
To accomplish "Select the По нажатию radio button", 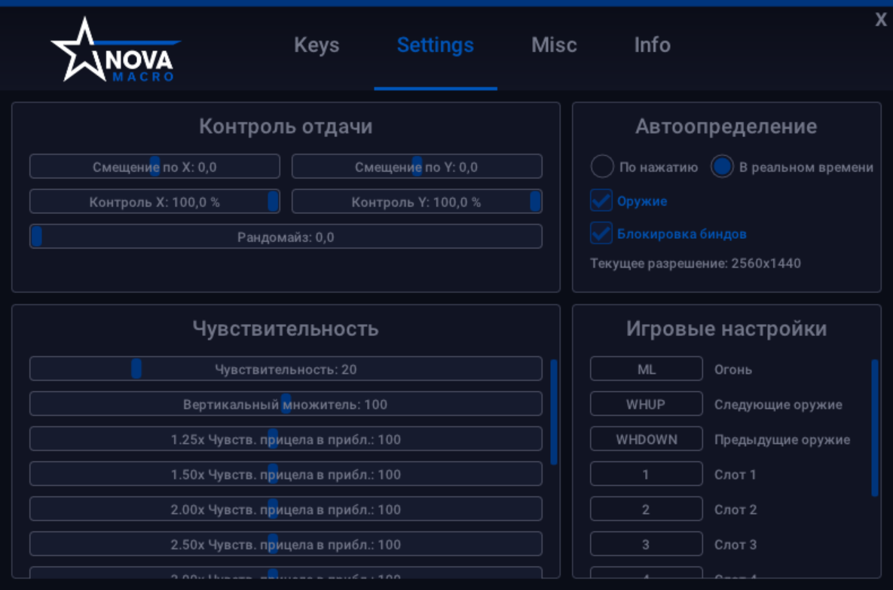I will [602, 167].
